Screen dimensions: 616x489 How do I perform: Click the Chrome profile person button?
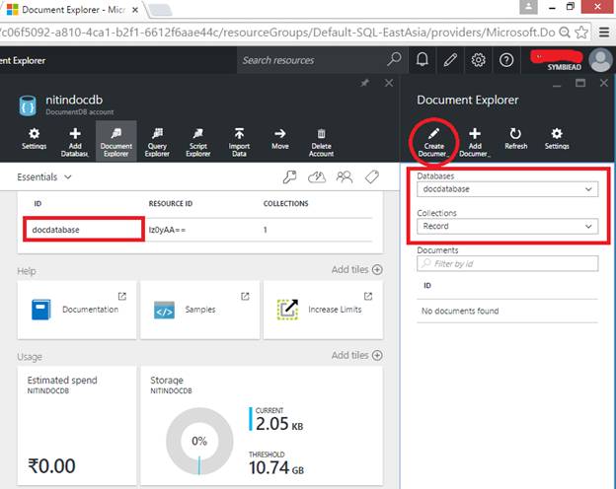(528, 7)
